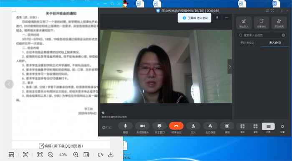Focus the 搜索未入会成员 search field

click(x=262, y=35)
